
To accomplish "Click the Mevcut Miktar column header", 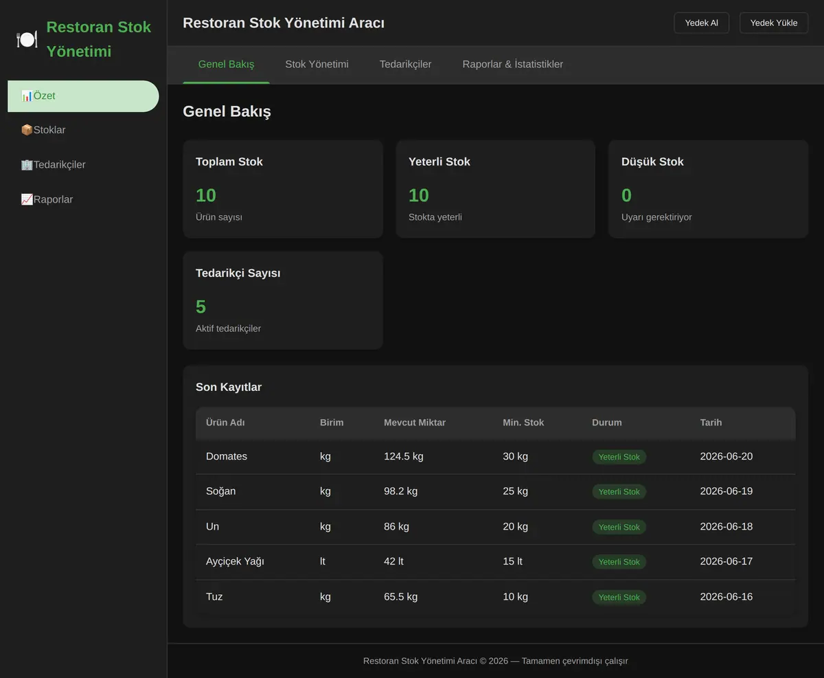I will click(x=415, y=422).
